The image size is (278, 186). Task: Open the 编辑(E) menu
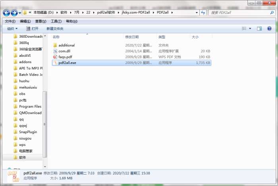(x=25, y=21)
